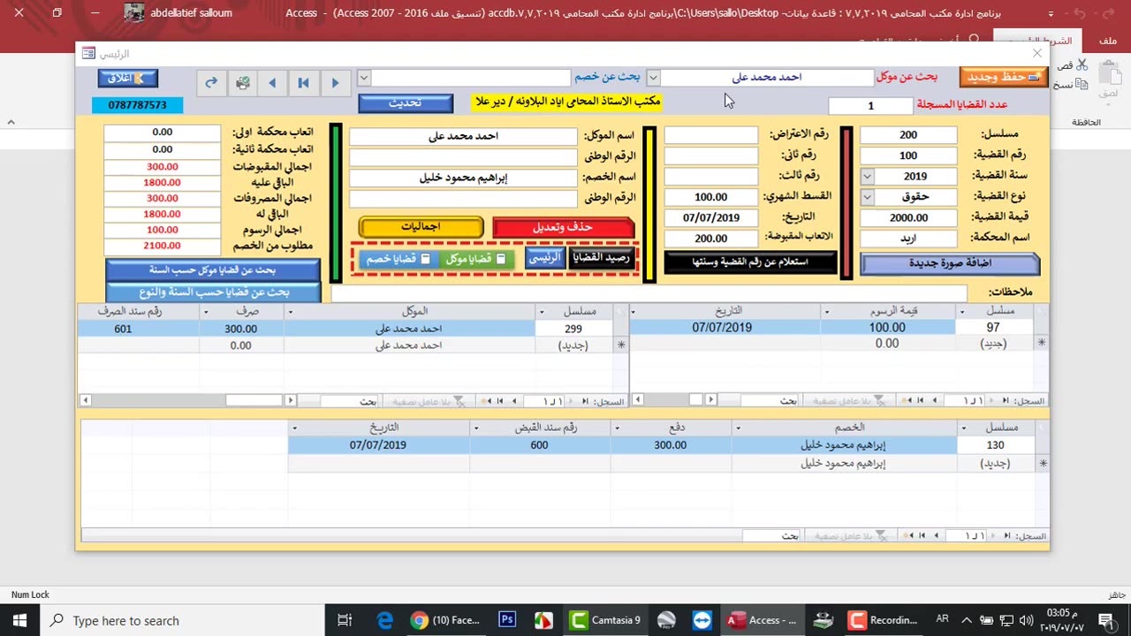
Task: Click the horizontal scrollbar of expenses subform
Action: click(187, 401)
